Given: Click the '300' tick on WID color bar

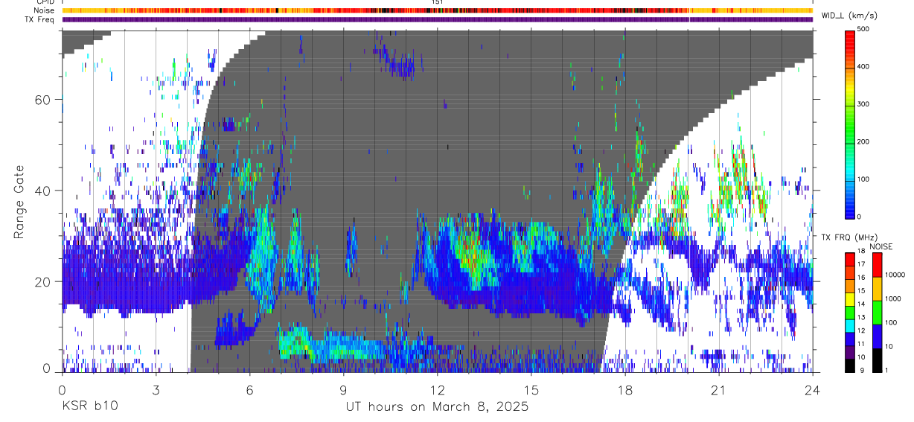Looking at the screenshot, I should tap(865, 104).
